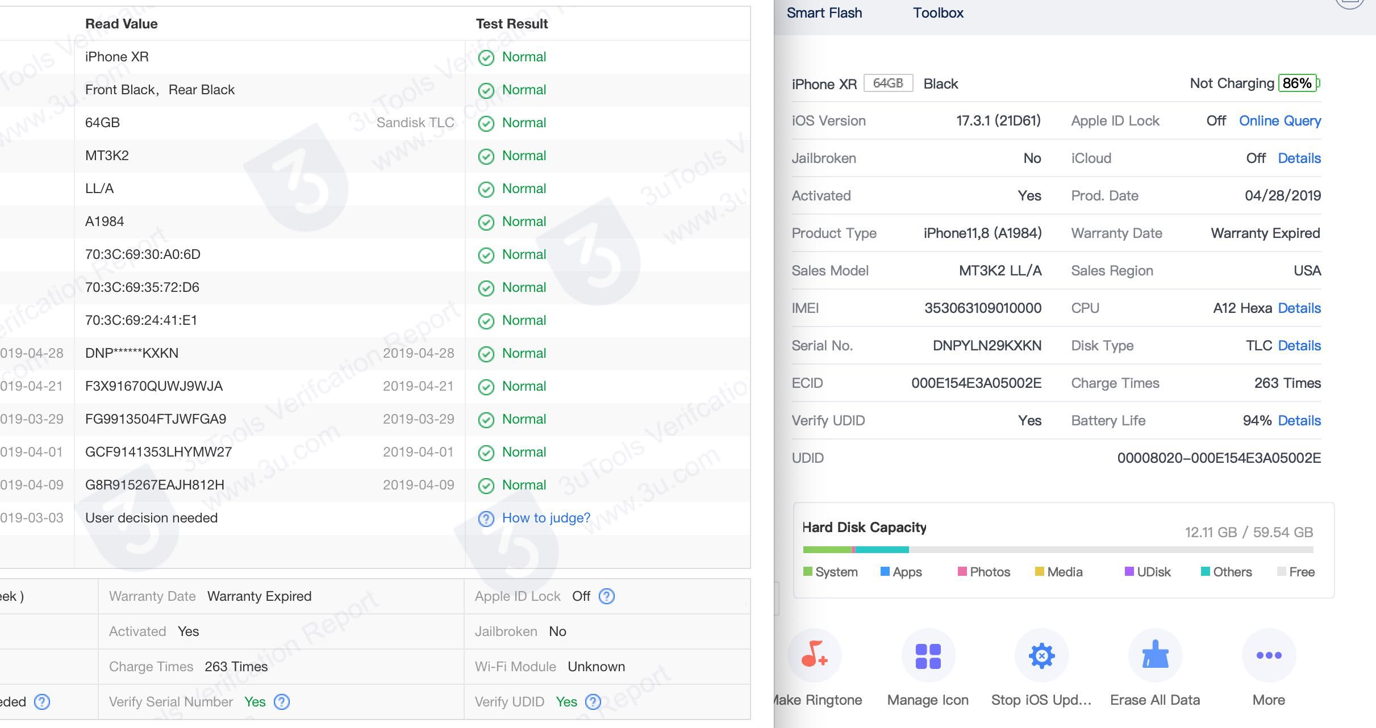Image resolution: width=1376 pixels, height=728 pixels.
Task: Click the Sandisk TLC label
Action: (x=415, y=123)
